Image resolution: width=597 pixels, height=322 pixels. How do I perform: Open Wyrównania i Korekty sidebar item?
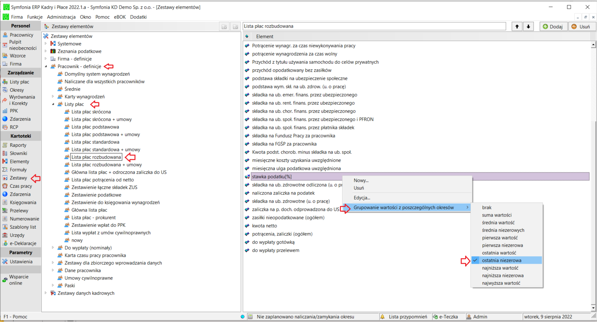[22, 100]
